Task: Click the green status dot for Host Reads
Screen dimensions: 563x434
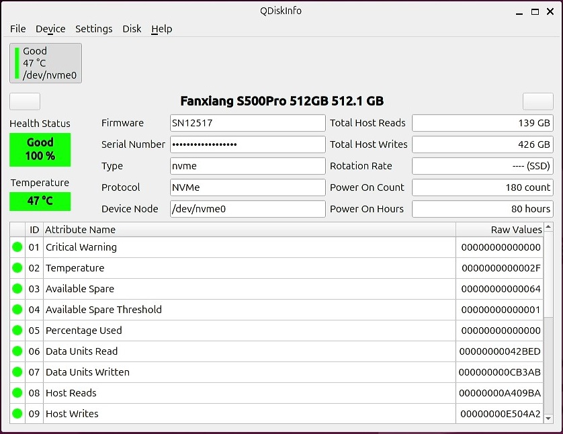Action: coord(17,393)
